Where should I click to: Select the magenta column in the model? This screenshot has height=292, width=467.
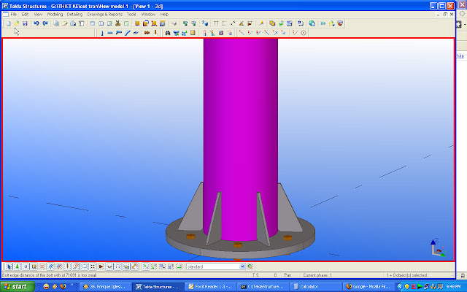pyautogui.click(x=240, y=131)
